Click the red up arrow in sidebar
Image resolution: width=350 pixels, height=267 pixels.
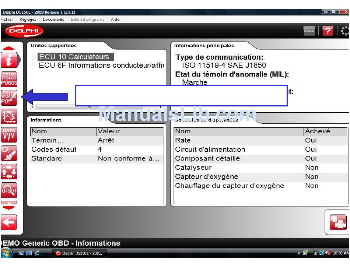click(9, 48)
